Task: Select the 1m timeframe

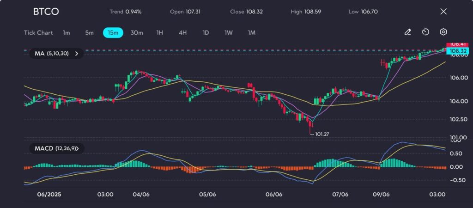Action: 67,33
